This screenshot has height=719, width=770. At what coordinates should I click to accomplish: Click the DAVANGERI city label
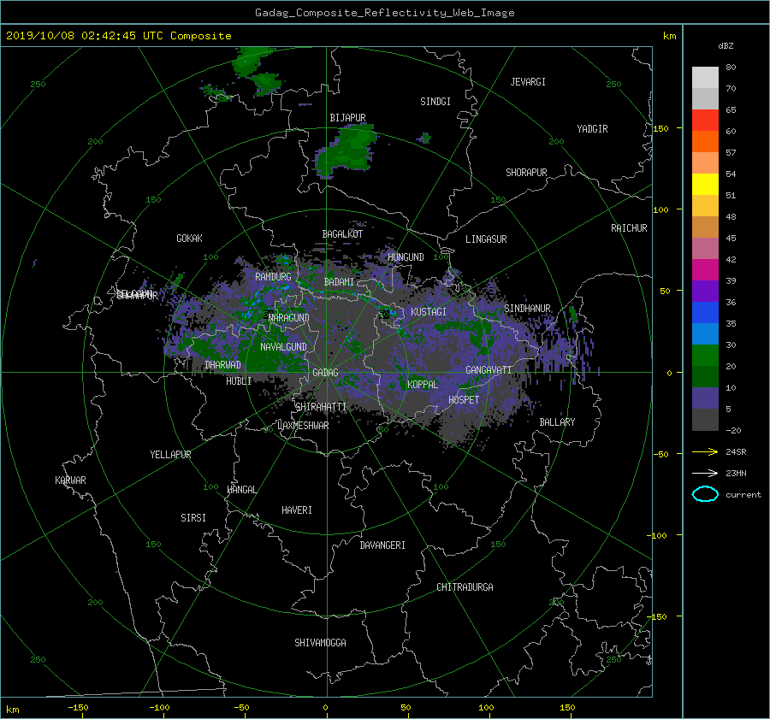[x=382, y=545]
